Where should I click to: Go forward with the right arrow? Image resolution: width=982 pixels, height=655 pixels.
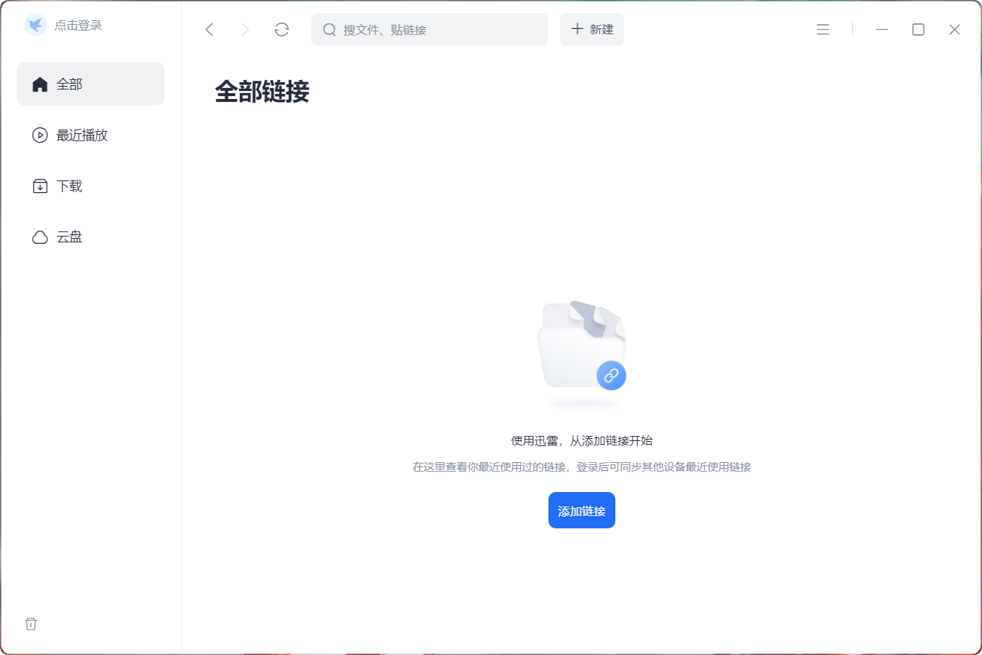point(245,29)
